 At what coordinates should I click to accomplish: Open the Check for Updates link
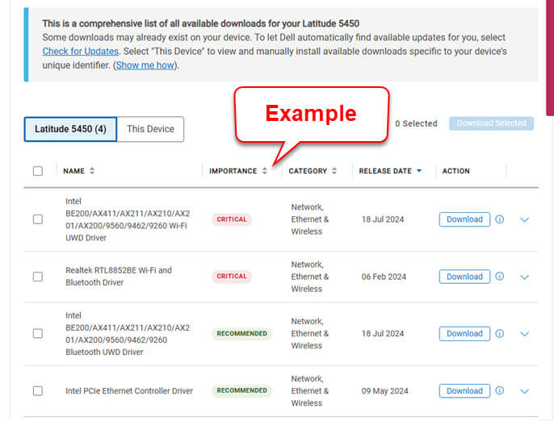[80, 51]
